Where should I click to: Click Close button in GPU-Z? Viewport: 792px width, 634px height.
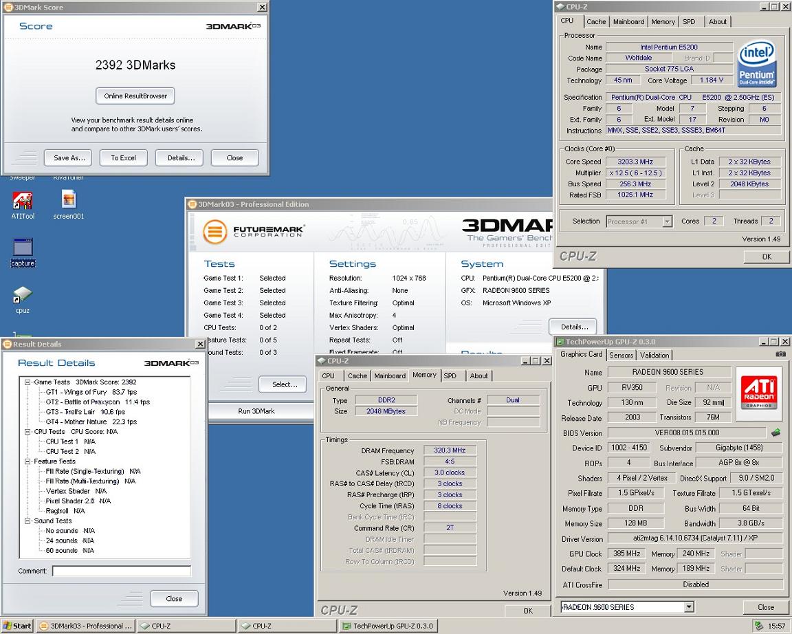point(765,607)
